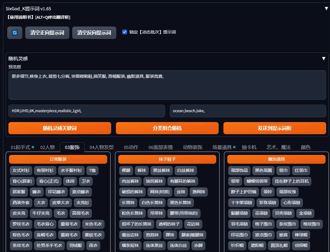This screenshot has height=252, width=330.
Task: Collapse the 随机灵感 section arrow
Action: [324, 58]
